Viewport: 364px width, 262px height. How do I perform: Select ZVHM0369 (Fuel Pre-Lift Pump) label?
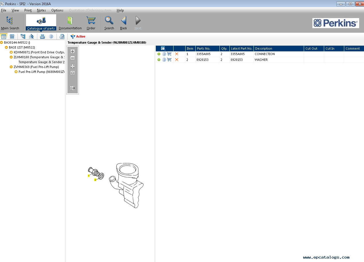coord(36,67)
